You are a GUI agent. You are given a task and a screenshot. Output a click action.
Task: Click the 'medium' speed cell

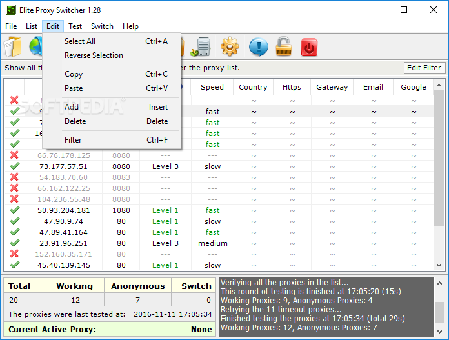coord(213,243)
